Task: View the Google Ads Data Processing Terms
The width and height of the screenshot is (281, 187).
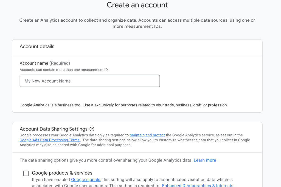Action: (49, 140)
